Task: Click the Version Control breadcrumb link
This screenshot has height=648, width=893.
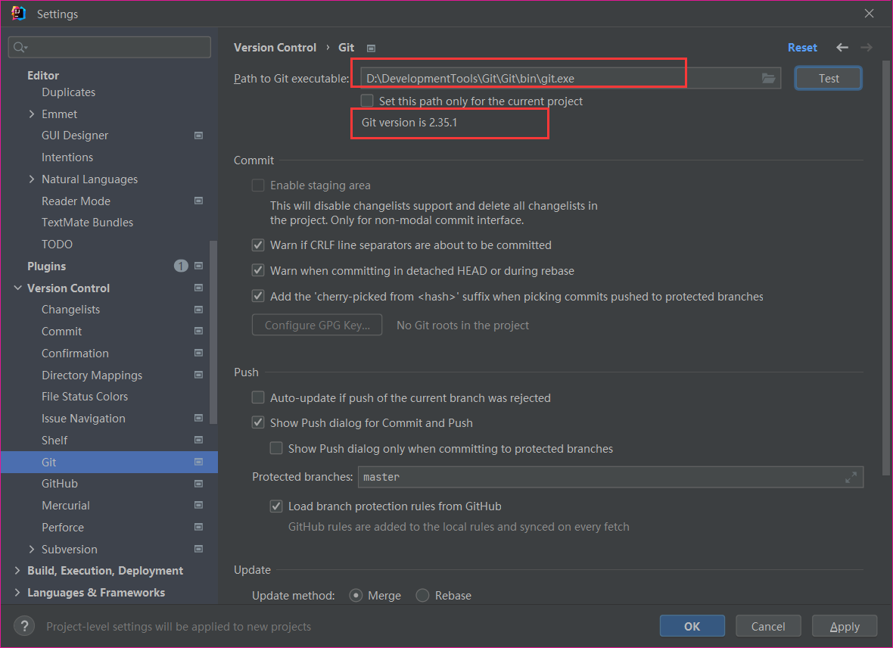Action: coord(275,48)
